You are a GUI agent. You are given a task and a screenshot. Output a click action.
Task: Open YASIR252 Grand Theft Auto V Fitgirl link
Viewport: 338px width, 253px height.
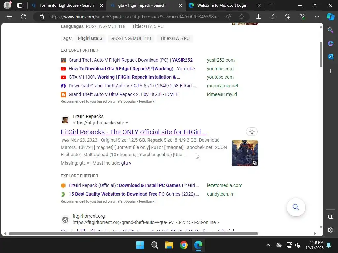[131, 60]
